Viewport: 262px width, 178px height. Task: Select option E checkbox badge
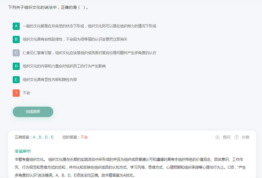16,80
